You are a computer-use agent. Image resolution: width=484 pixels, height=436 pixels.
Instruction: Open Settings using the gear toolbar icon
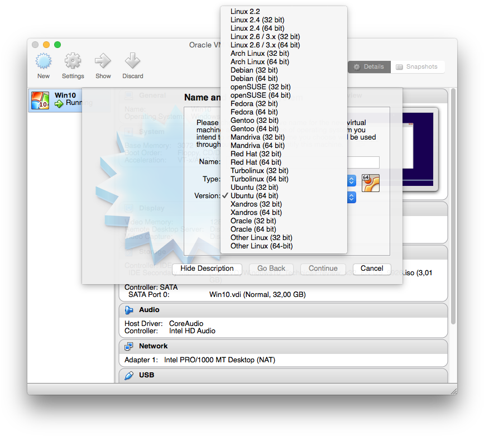tap(73, 61)
